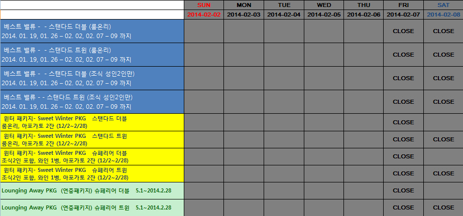The width and height of the screenshot is (463, 216).
Task: Select Lounging Away PKG 슈페리어 트윈 row label
Action: [92, 208]
